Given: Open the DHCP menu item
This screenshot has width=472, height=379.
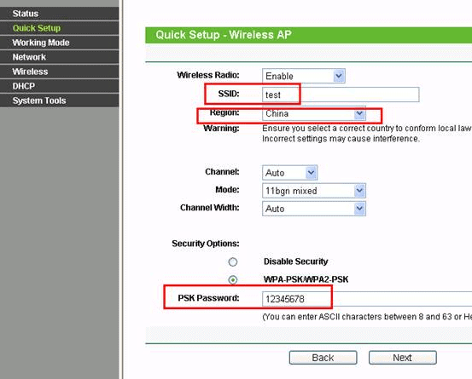Looking at the screenshot, I should 59,86.
